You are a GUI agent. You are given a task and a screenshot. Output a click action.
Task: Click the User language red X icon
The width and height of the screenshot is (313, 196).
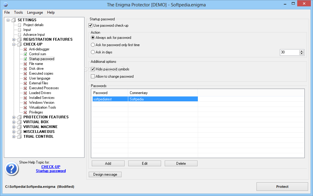click(x=25, y=78)
